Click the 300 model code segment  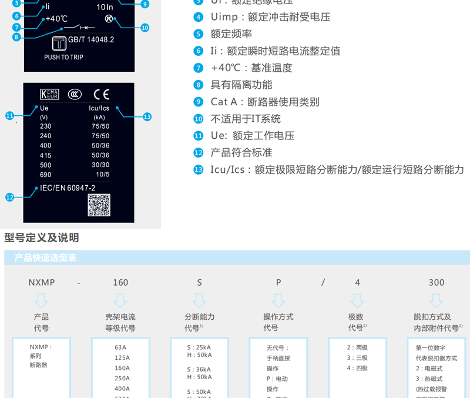click(x=437, y=282)
